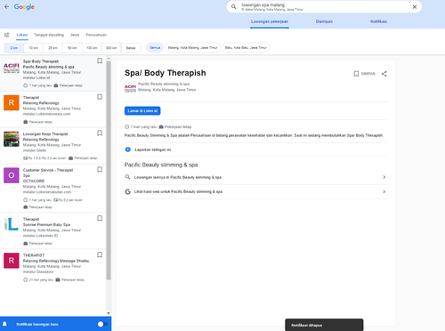Click the ACIFI logo in job detail header

pyautogui.click(x=130, y=87)
